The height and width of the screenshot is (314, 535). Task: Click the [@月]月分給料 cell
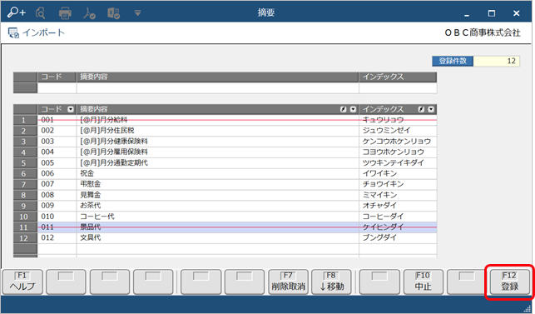tap(218, 120)
